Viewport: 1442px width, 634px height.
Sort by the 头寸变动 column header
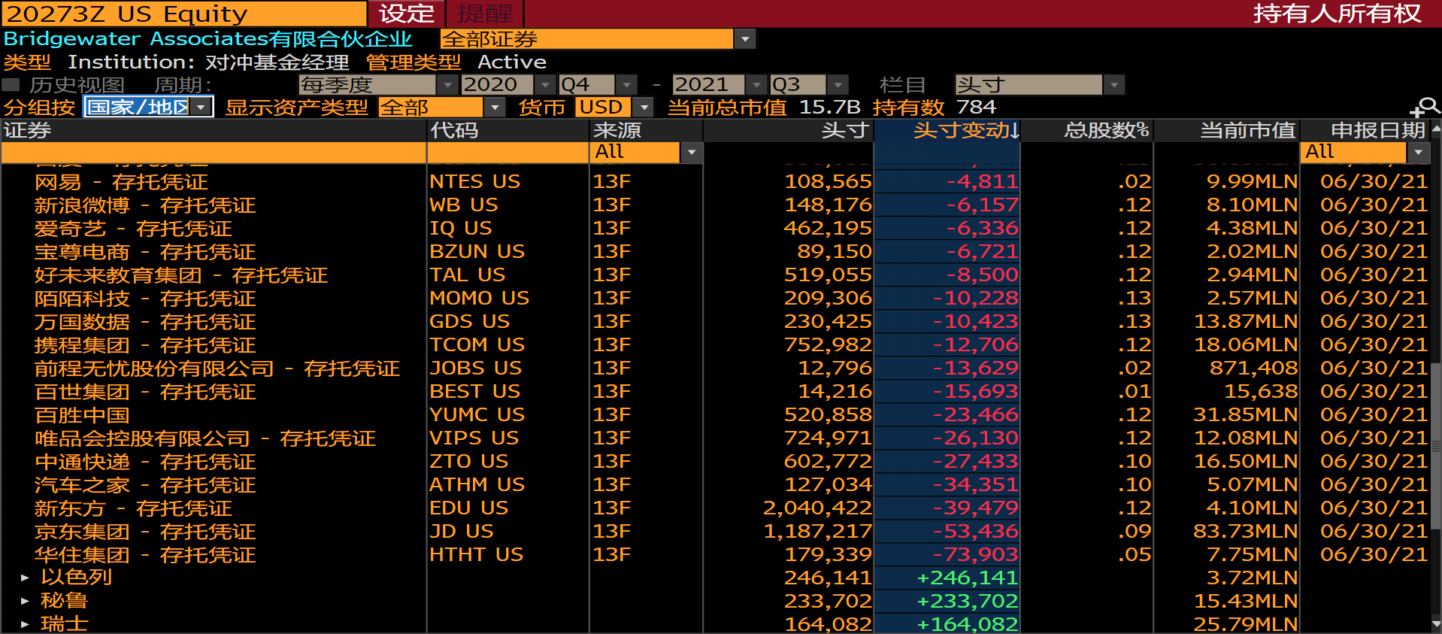[947, 131]
